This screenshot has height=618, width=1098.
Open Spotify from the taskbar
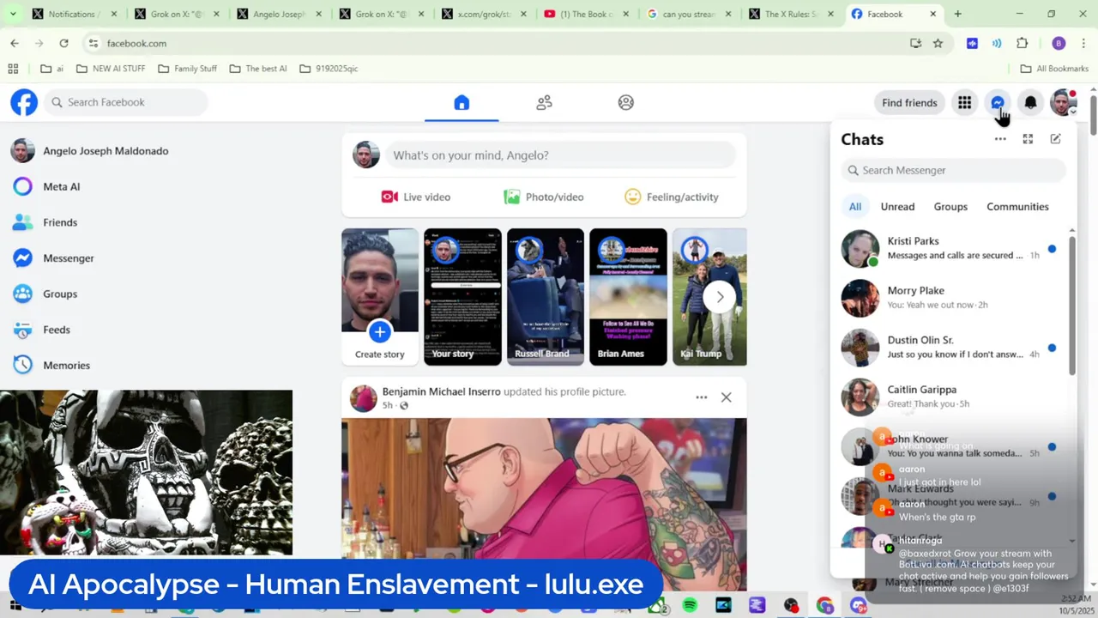coord(690,606)
